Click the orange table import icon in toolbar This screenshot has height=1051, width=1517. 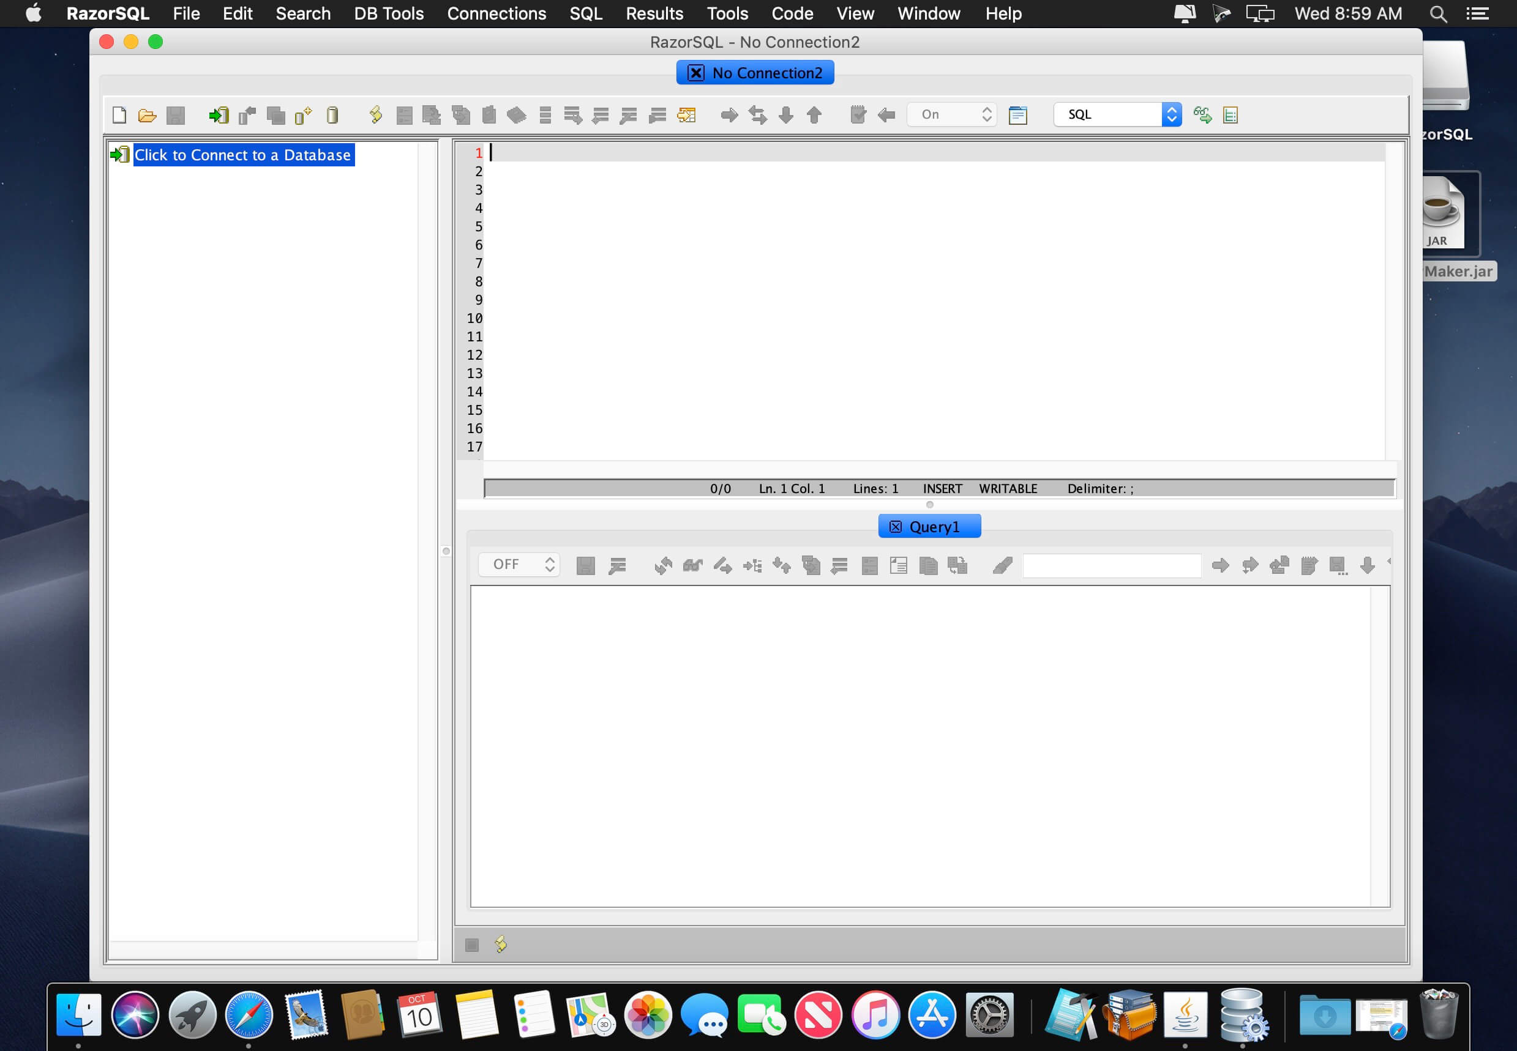tap(686, 115)
